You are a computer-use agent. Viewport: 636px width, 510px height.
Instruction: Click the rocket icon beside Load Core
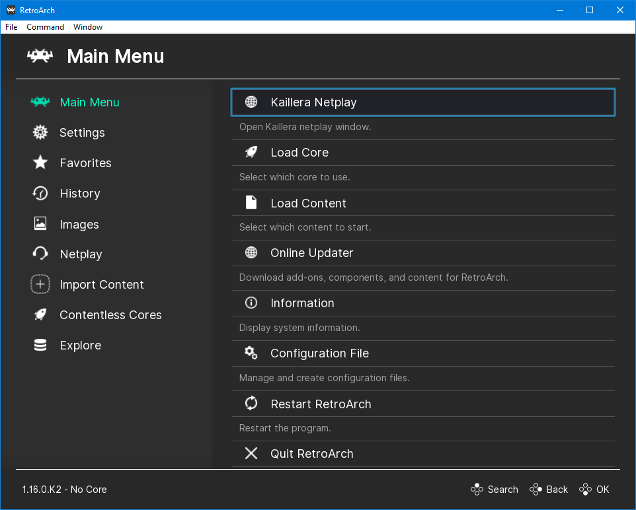click(251, 152)
